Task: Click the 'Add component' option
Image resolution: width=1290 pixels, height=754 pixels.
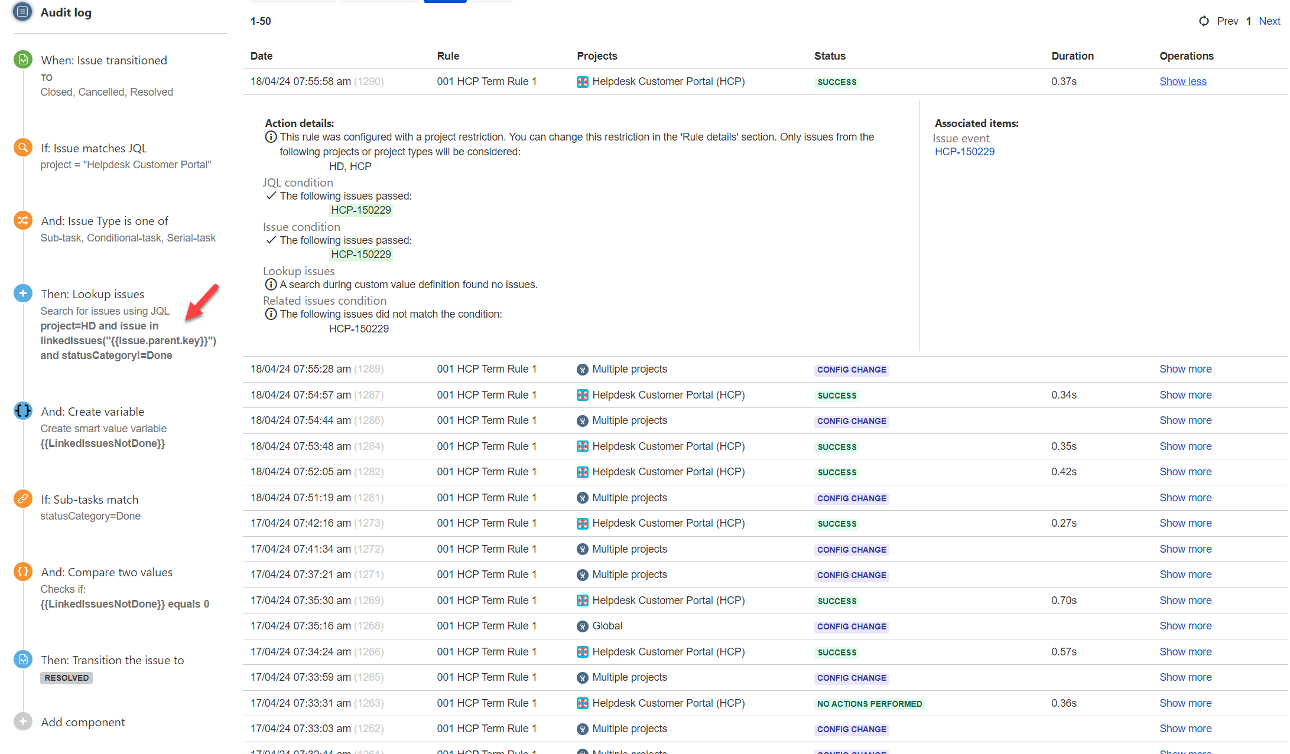Action: coord(83,722)
